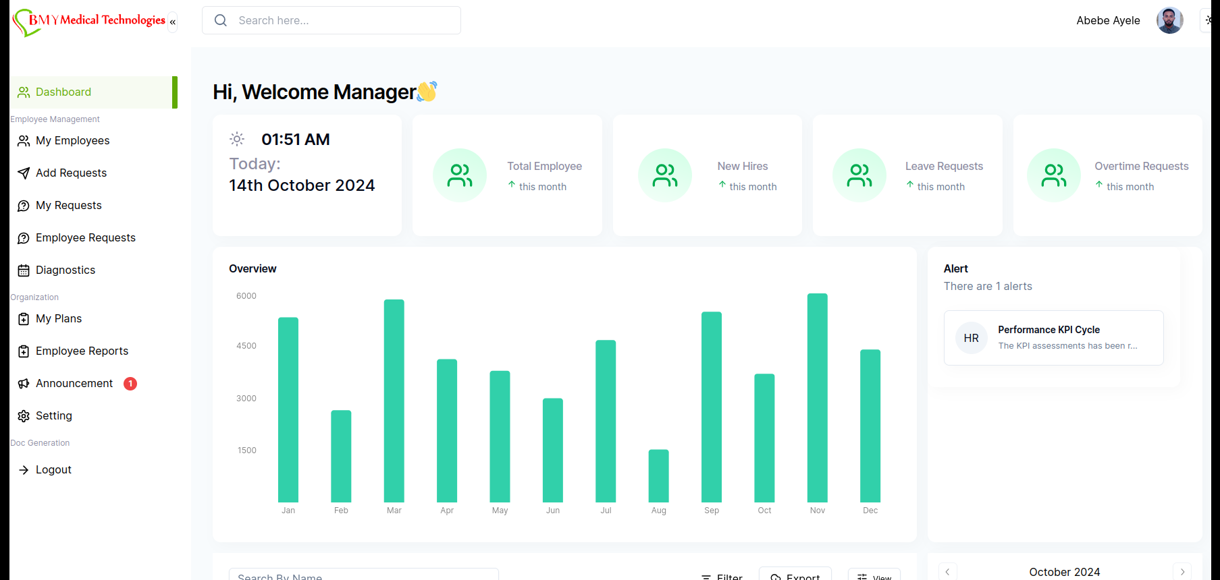Focus the 'Search here...' field
Screen dimensions: 1220x580
pyautogui.click(x=344, y=20)
